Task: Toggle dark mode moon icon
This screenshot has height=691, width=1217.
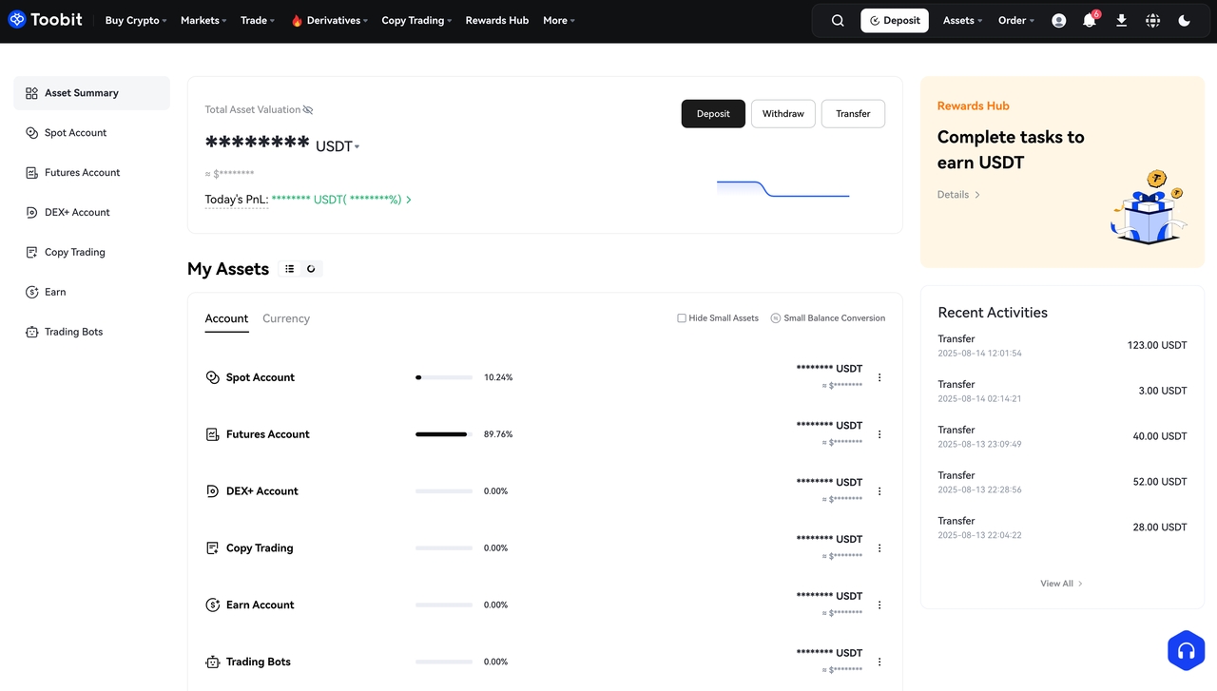Action: [1185, 20]
